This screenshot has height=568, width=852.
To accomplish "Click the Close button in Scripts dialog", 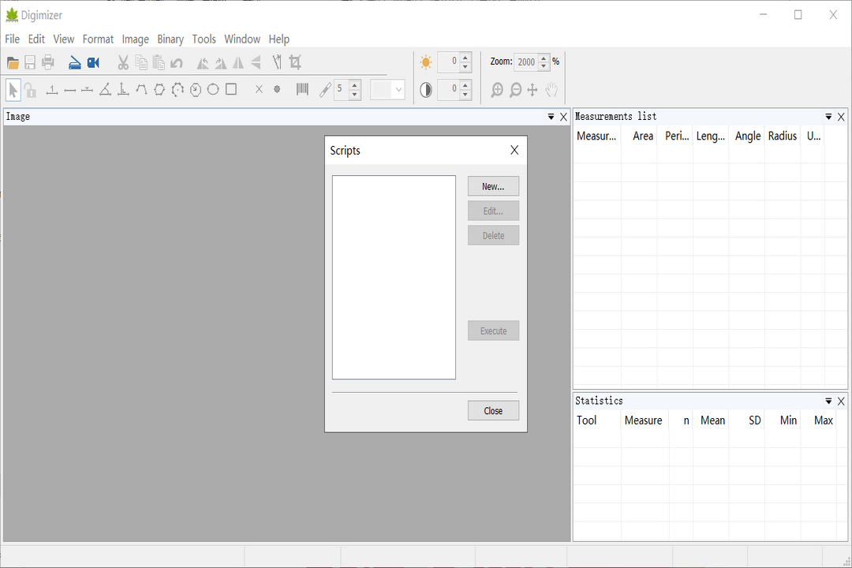I will tap(493, 411).
